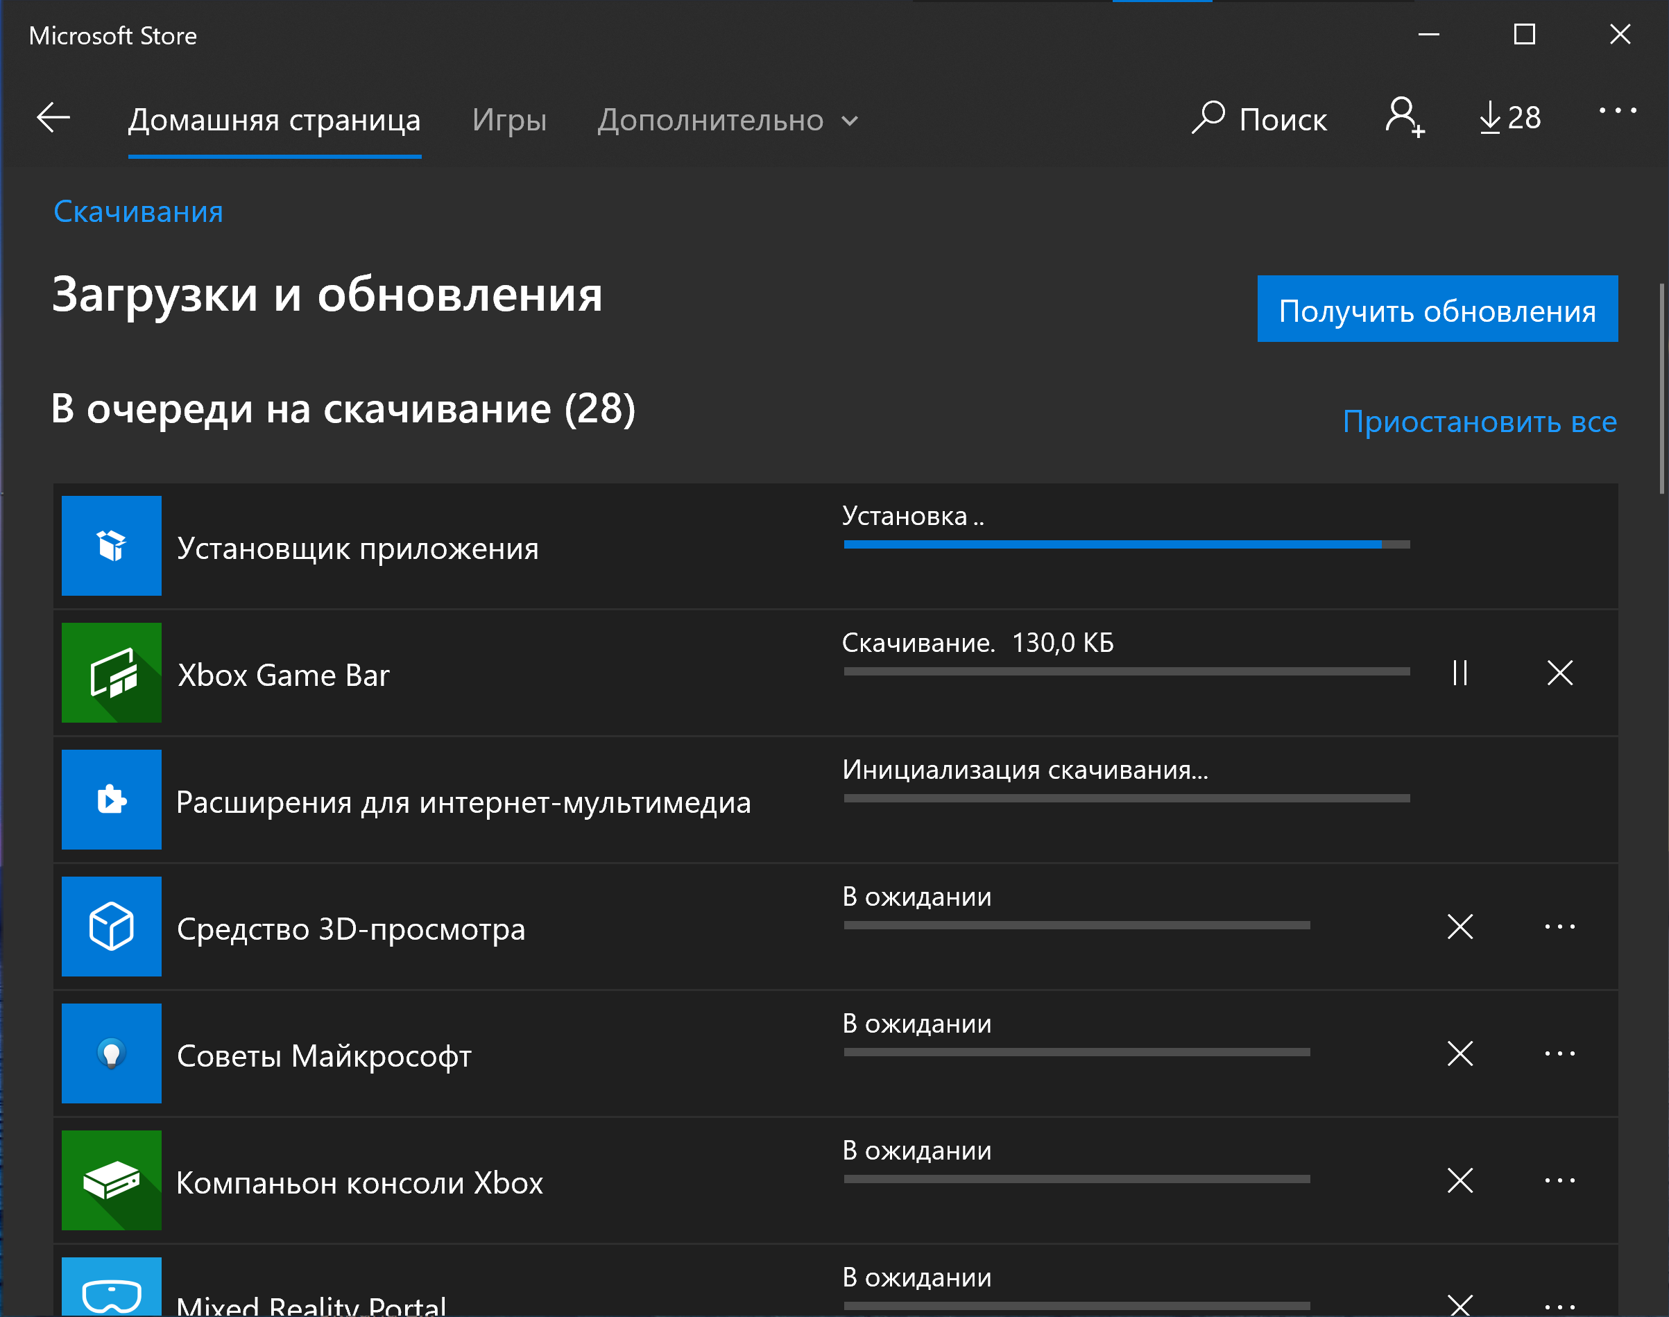The height and width of the screenshot is (1317, 1669).
Task: Open more options for Советы Майкрософт
Action: coord(1560,1053)
